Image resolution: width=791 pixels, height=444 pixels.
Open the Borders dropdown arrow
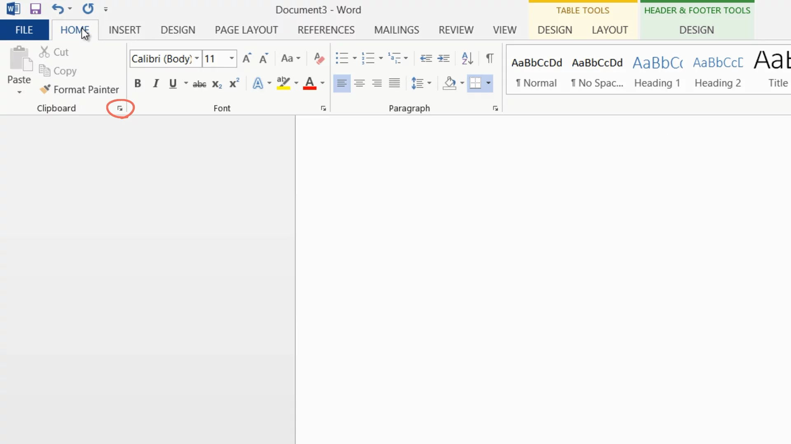pos(489,83)
